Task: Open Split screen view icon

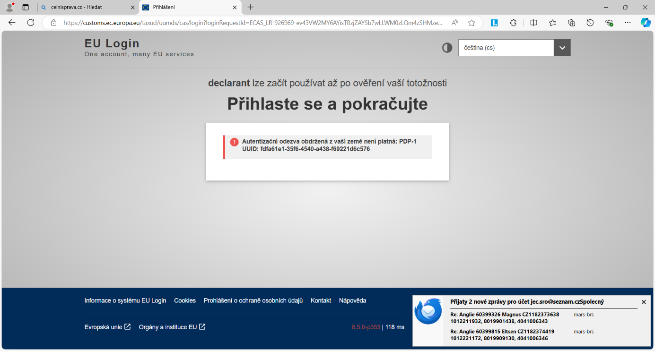Action: (x=533, y=23)
